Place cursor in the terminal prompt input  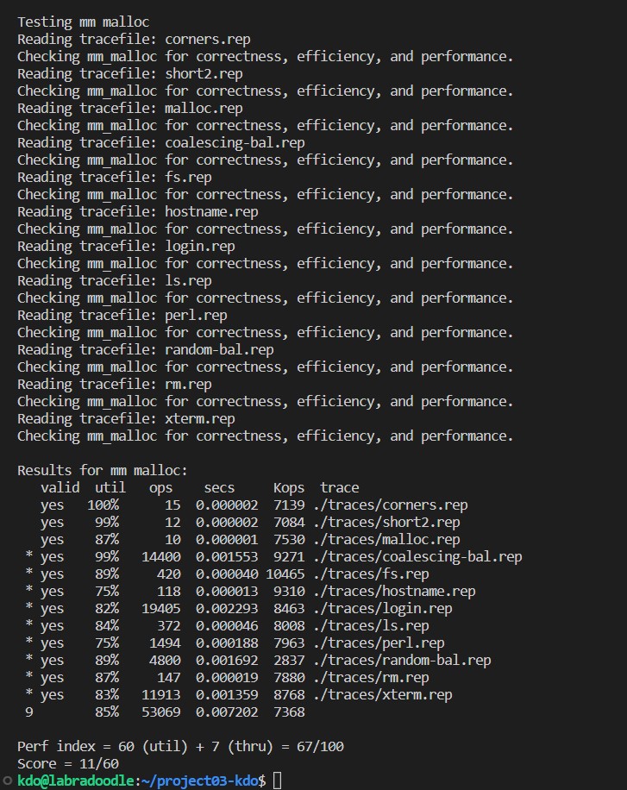click(x=277, y=781)
